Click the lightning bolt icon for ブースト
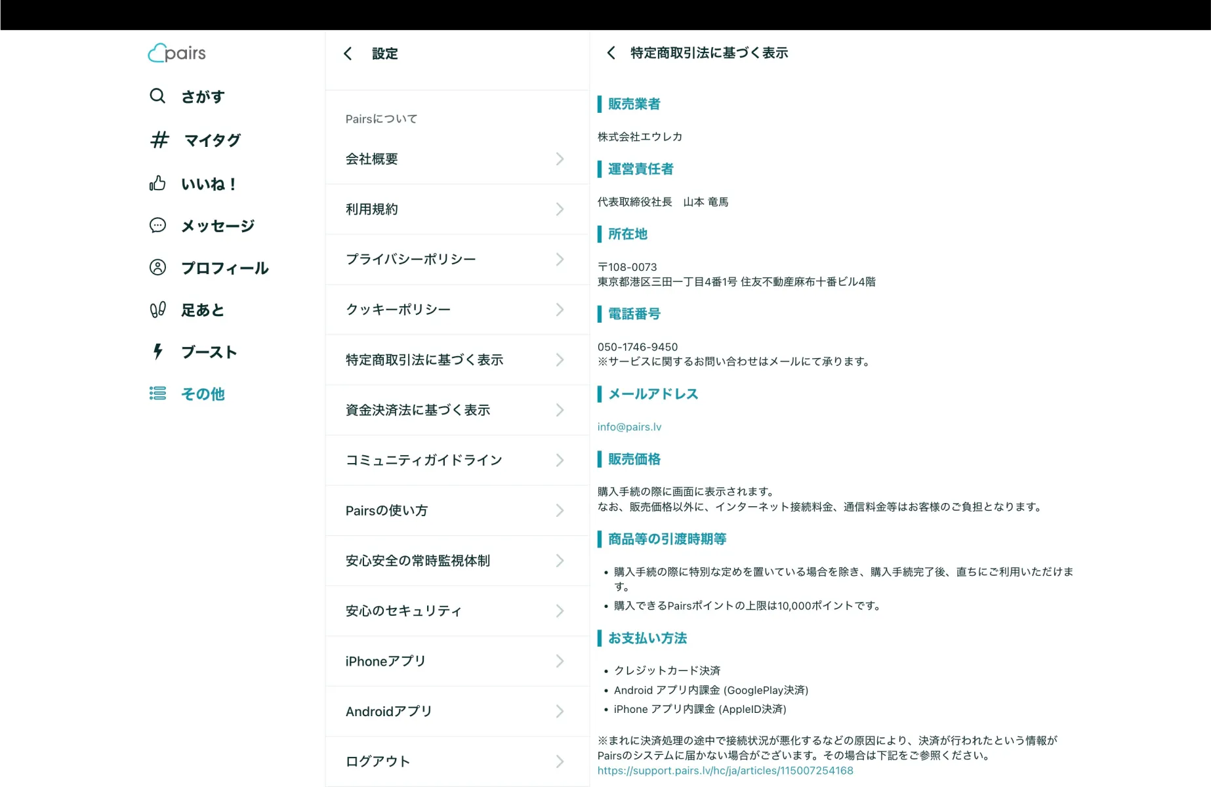The height and width of the screenshot is (787, 1211). click(157, 352)
